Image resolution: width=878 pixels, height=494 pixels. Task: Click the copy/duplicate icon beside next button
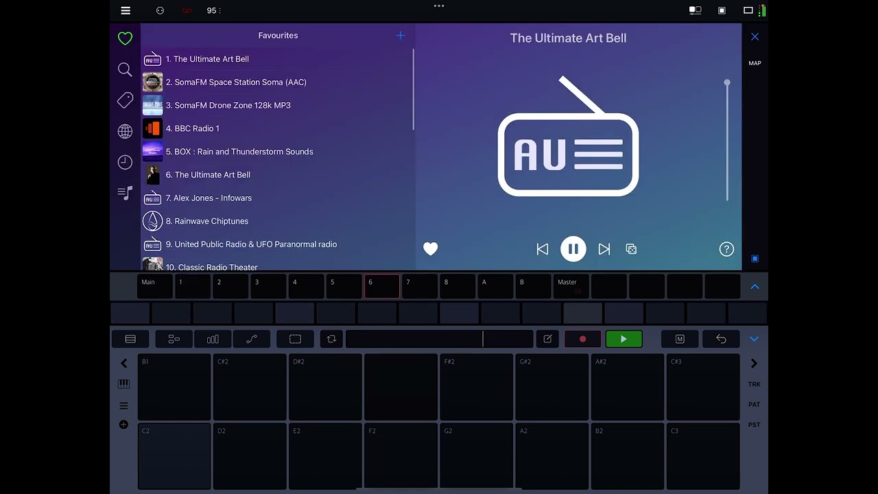click(632, 249)
